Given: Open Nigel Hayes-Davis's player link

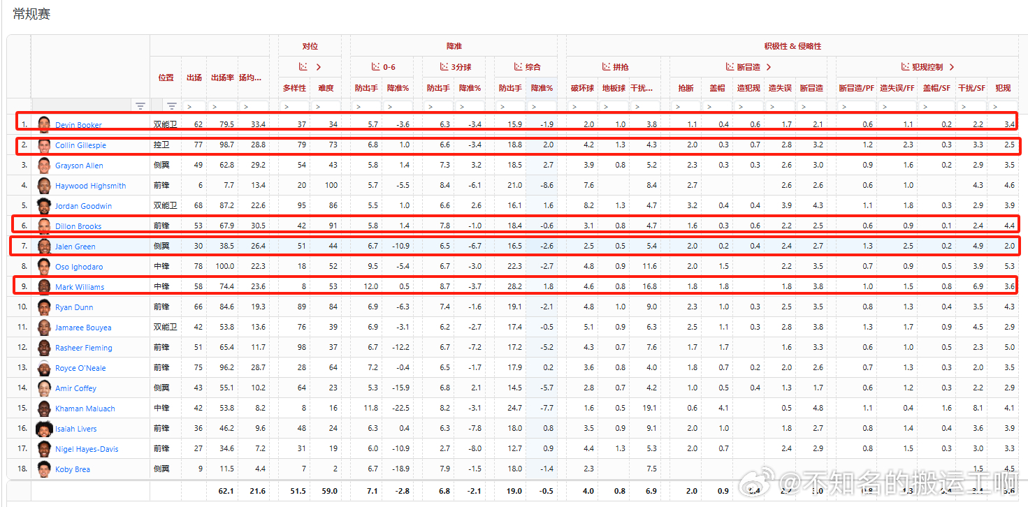Looking at the screenshot, I should pyautogui.click(x=87, y=450).
